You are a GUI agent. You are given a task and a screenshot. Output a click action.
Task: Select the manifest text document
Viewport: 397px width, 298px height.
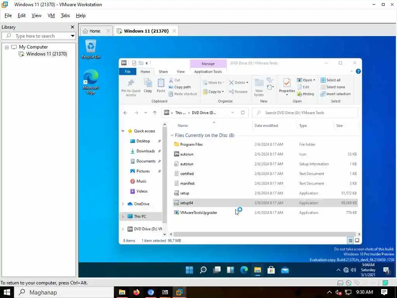[187, 184]
